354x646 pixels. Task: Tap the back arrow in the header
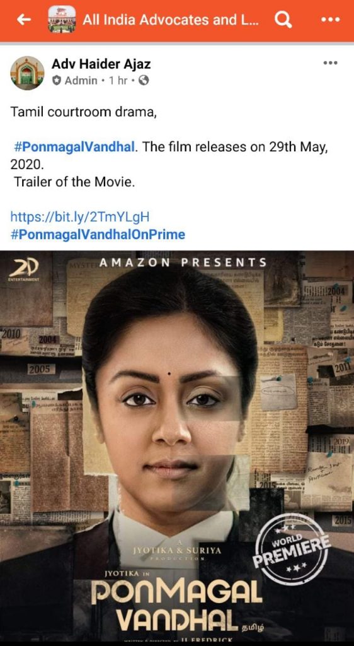[x=24, y=20]
